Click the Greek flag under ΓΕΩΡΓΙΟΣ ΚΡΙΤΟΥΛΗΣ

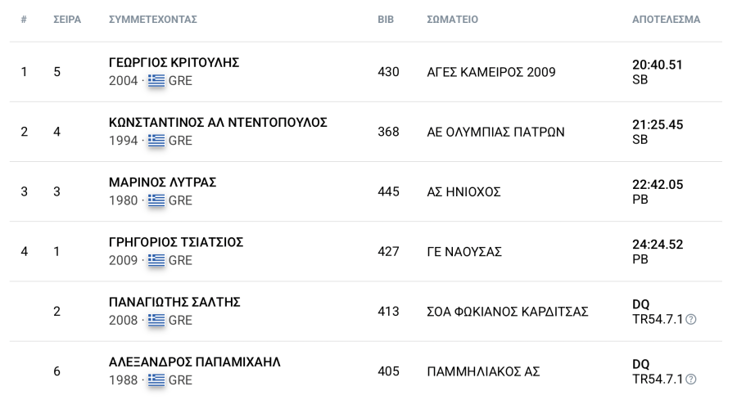click(x=156, y=81)
